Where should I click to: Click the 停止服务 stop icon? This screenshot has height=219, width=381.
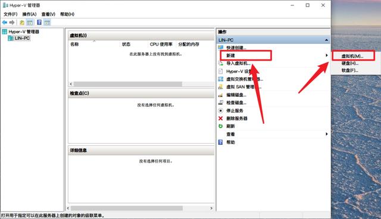point(221,110)
